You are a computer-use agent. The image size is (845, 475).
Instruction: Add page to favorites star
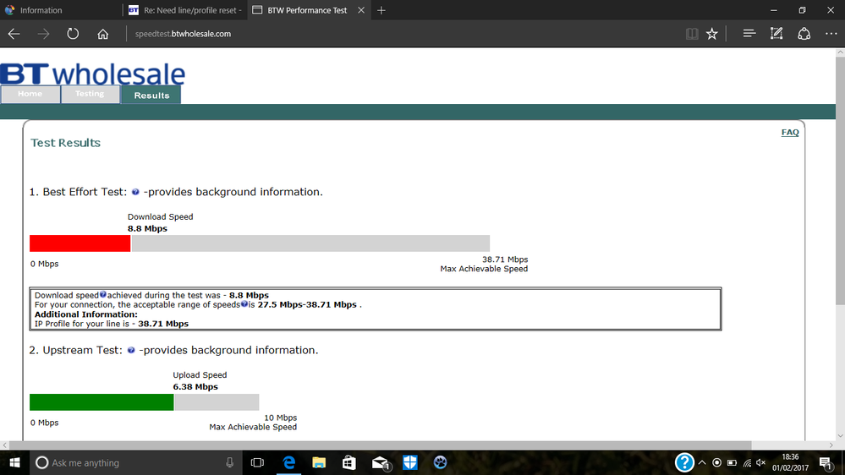click(x=712, y=34)
